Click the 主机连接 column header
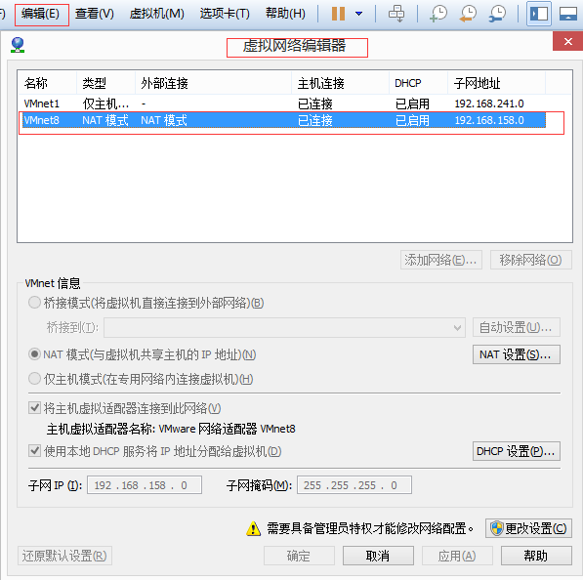The image size is (583, 580). [x=340, y=83]
